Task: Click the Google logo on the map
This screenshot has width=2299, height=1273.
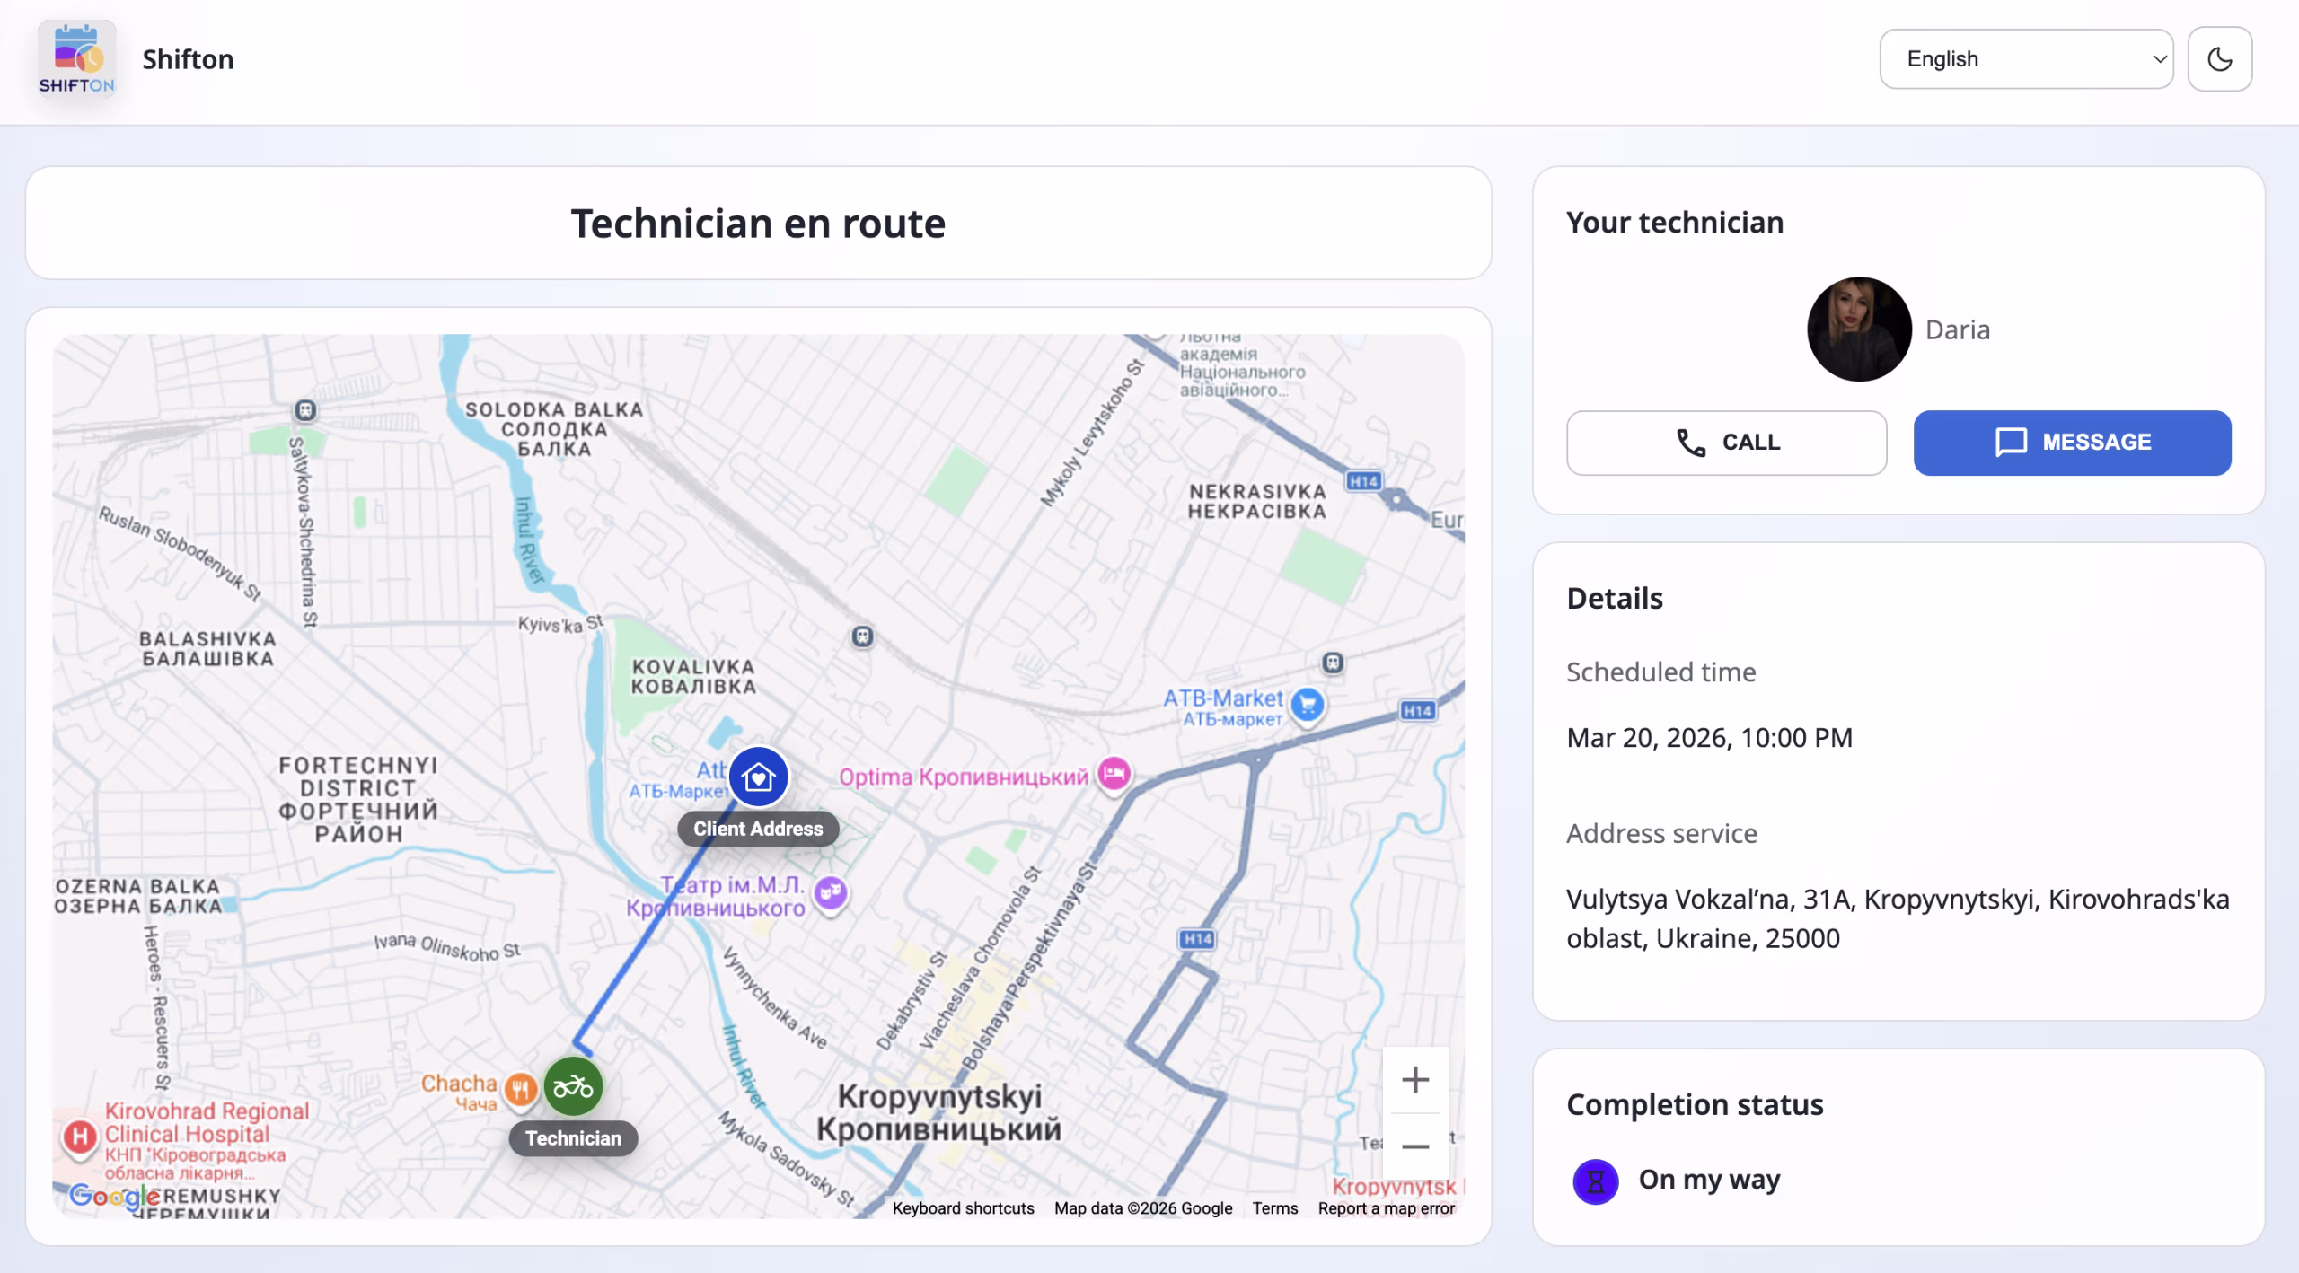Action: [x=115, y=1197]
